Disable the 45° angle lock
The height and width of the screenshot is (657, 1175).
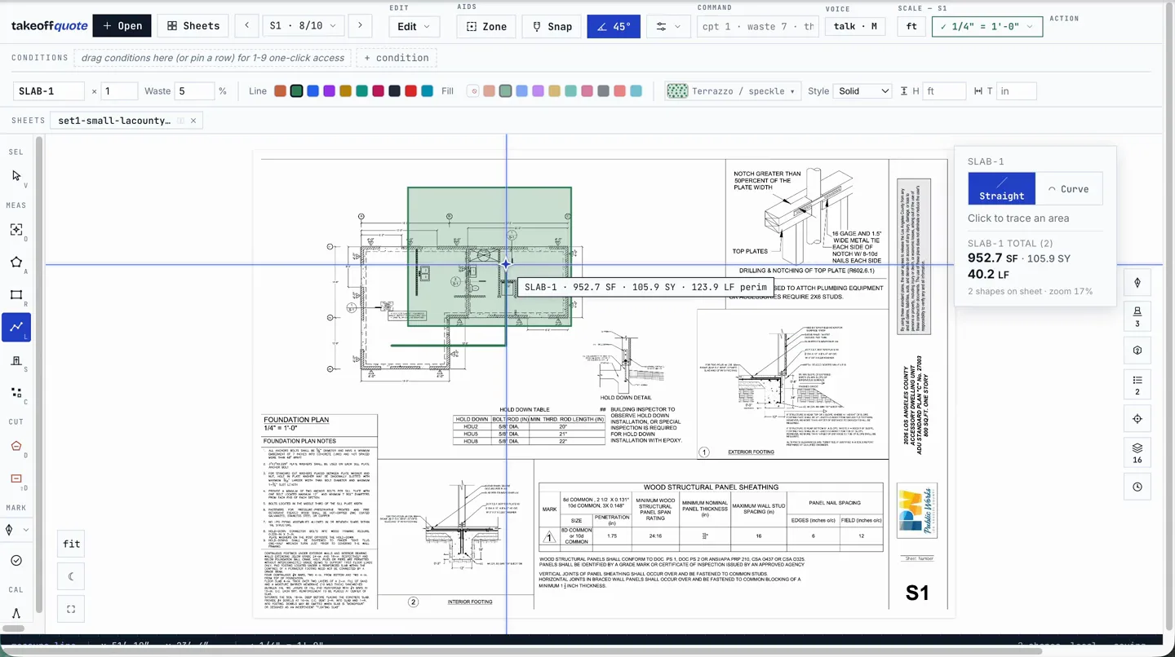tap(614, 26)
